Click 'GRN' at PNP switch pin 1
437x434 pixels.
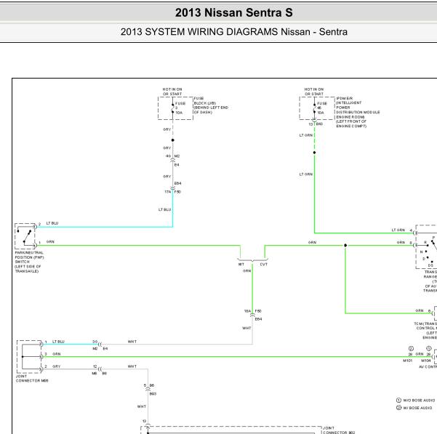pos(50,241)
